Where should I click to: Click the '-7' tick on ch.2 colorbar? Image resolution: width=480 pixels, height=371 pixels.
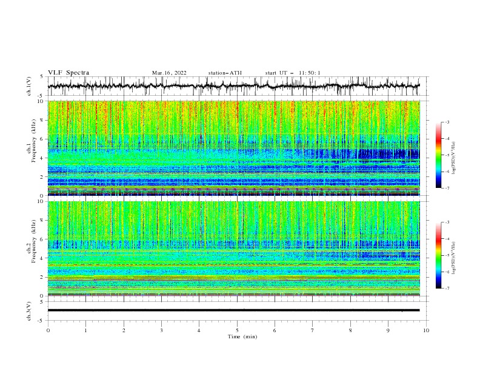point(447,288)
